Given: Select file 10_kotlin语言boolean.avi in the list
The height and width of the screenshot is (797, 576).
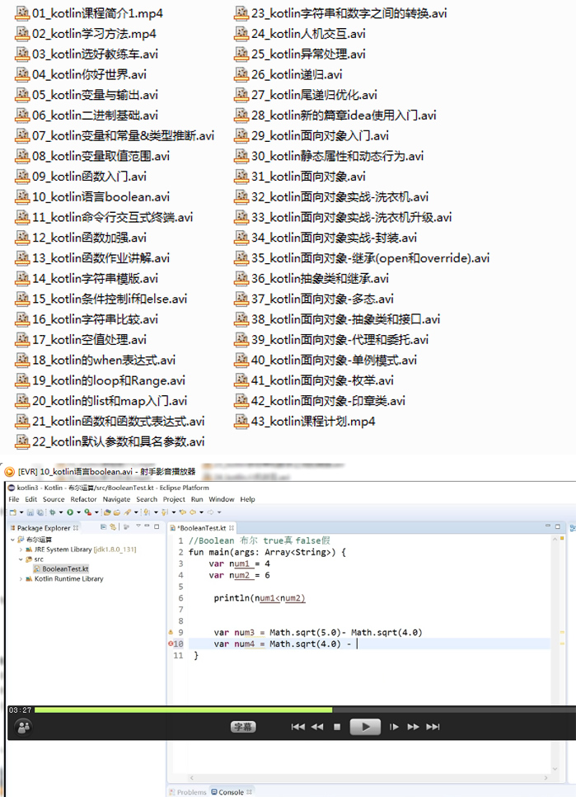Looking at the screenshot, I should click(x=101, y=197).
